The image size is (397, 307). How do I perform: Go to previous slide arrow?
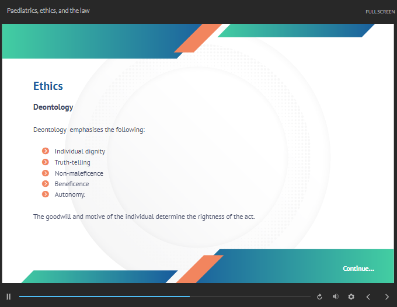click(x=368, y=296)
